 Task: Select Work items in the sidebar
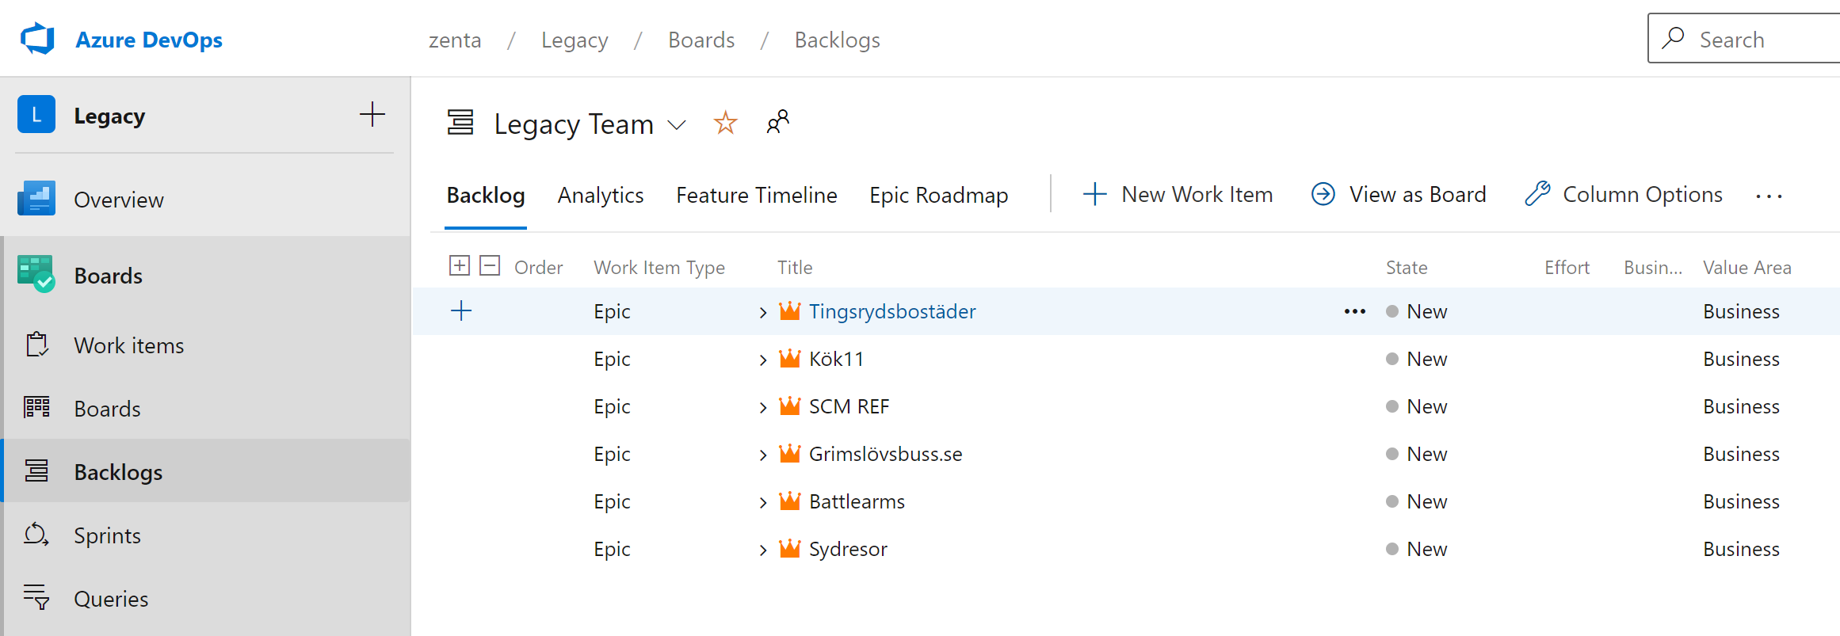[129, 345]
